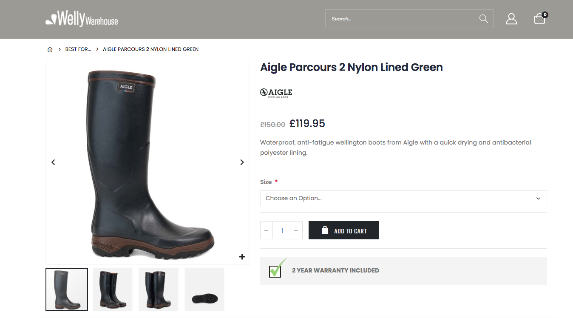Open the user account icon
This screenshot has height=318, width=573.
click(x=511, y=19)
